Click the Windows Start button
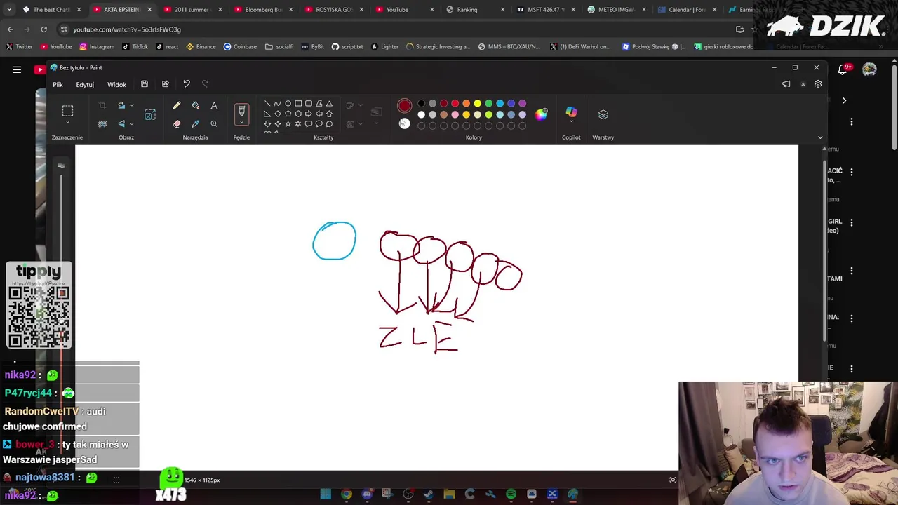The height and width of the screenshot is (505, 898). click(x=326, y=494)
